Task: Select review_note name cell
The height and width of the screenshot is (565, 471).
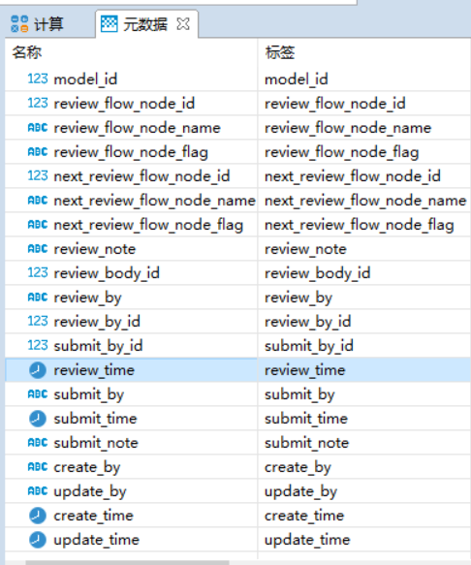Action: 95,249
